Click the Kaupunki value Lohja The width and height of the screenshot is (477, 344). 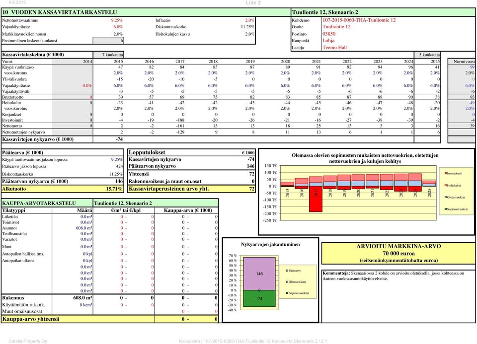[x=328, y=41]
